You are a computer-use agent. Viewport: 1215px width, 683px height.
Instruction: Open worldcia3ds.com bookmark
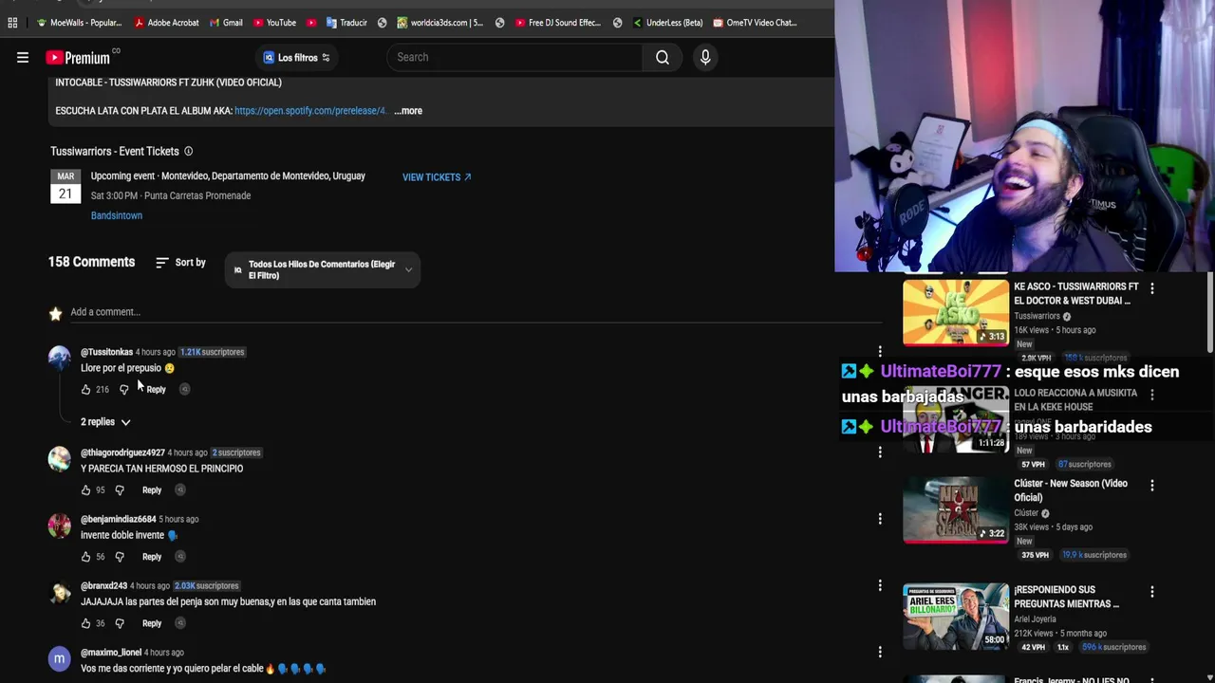coord(440,23)
